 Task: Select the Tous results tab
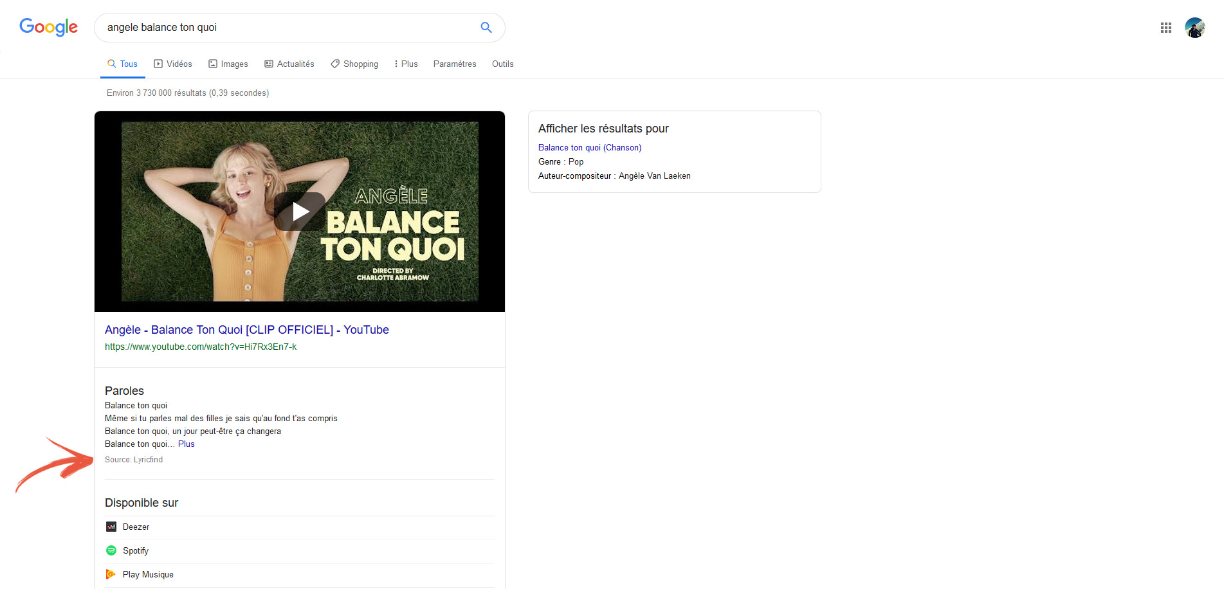click(123, 64)
